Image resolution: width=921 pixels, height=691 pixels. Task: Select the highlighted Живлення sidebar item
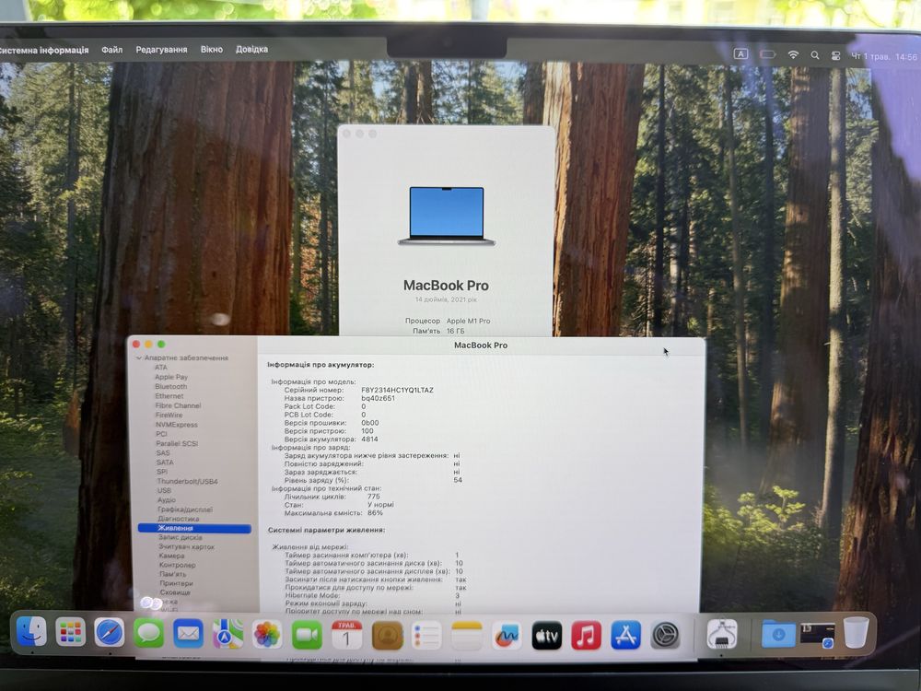[x=194, y=528]
